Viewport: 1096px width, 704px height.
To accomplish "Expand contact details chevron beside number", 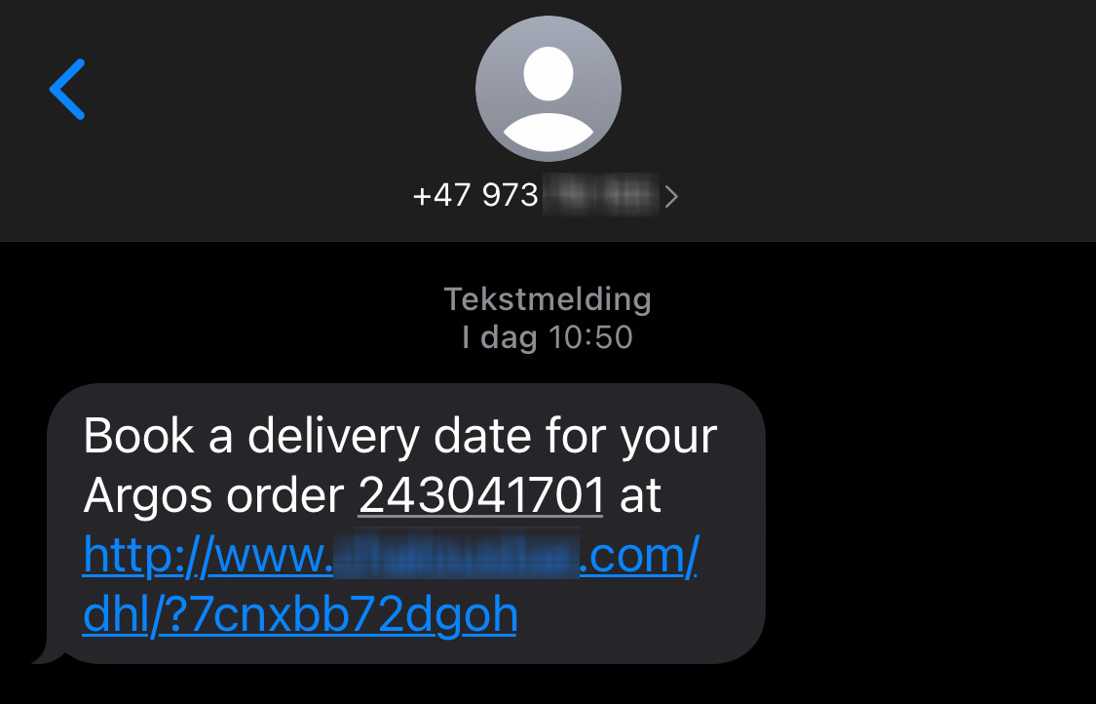I will 671,197.
